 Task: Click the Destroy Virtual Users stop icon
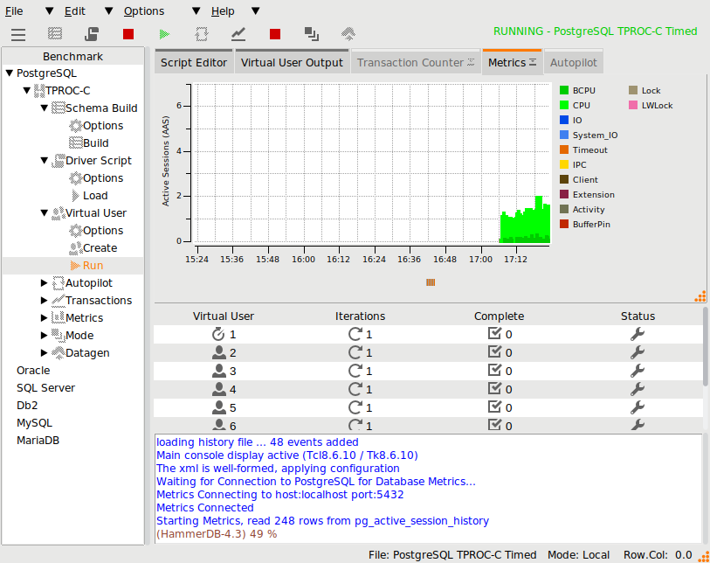(x=128, y=34)
